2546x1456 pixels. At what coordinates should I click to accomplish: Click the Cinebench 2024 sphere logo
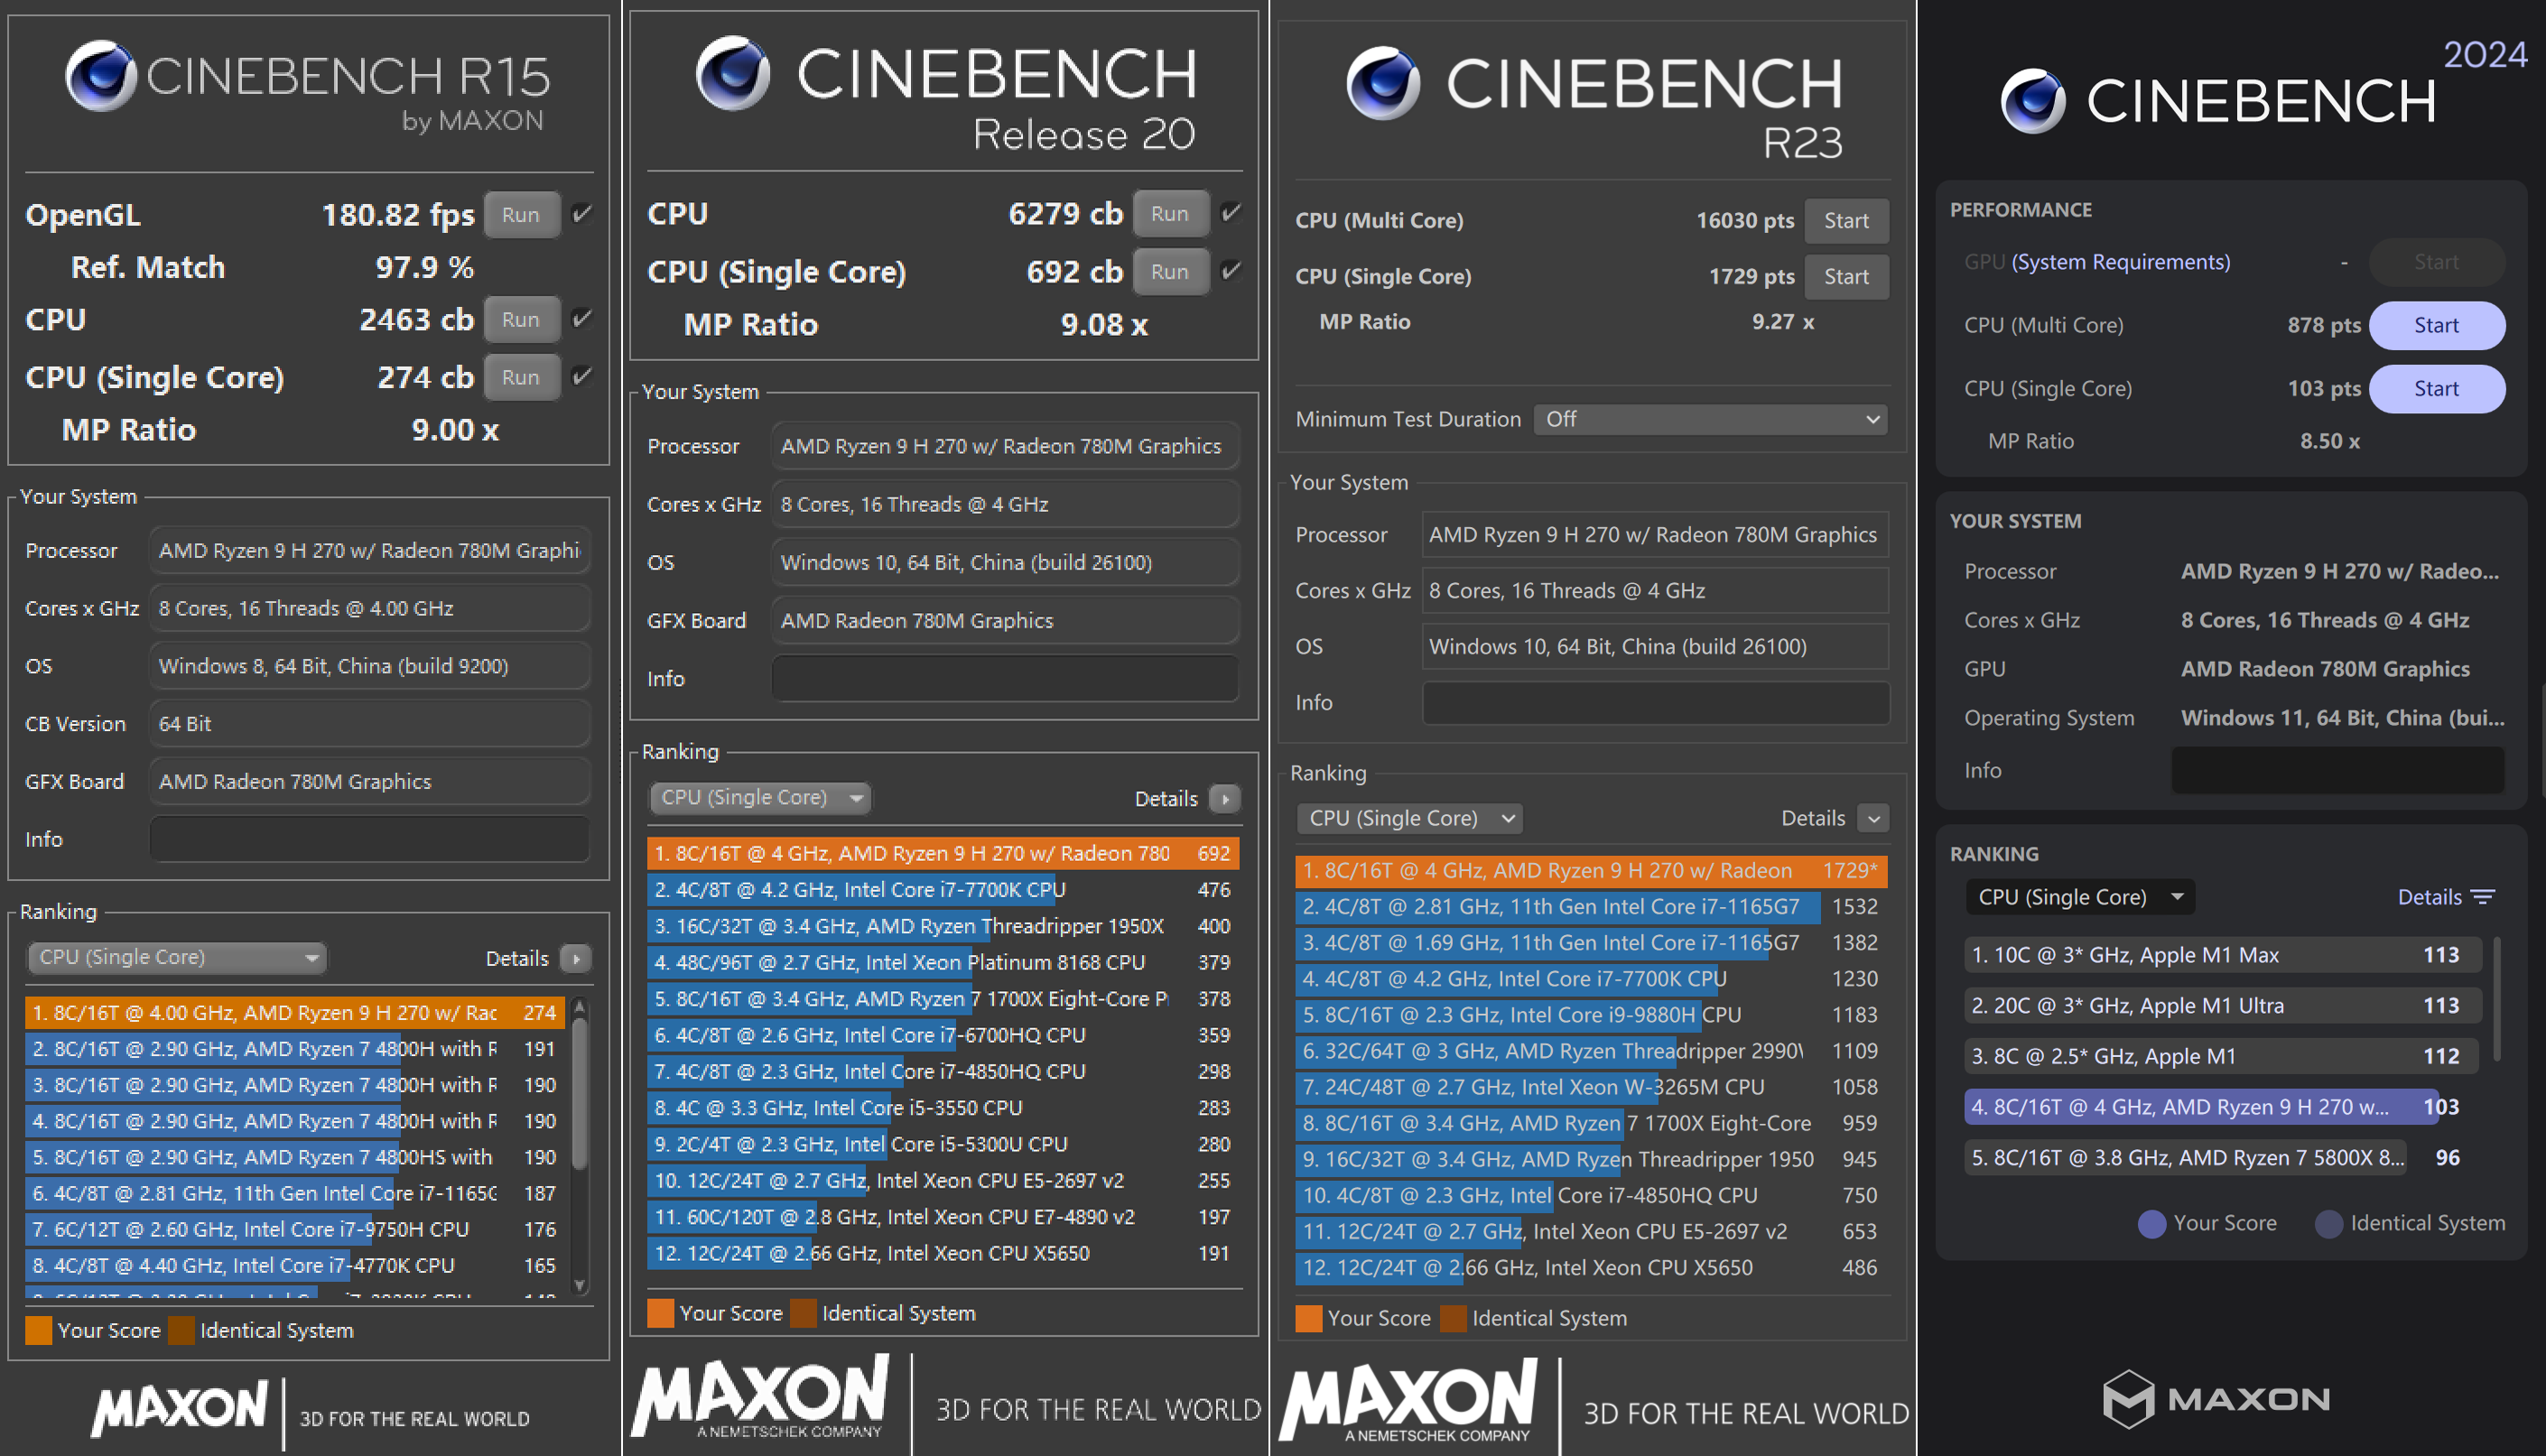coord(2033,101)
